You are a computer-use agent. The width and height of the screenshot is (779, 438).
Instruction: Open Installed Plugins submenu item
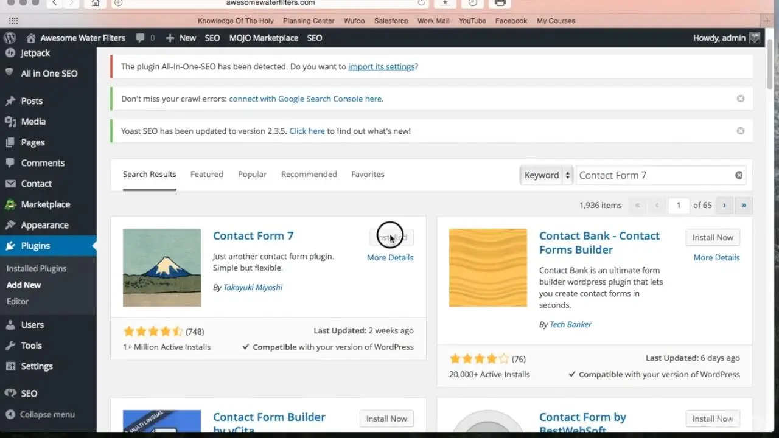coord(37,268)
